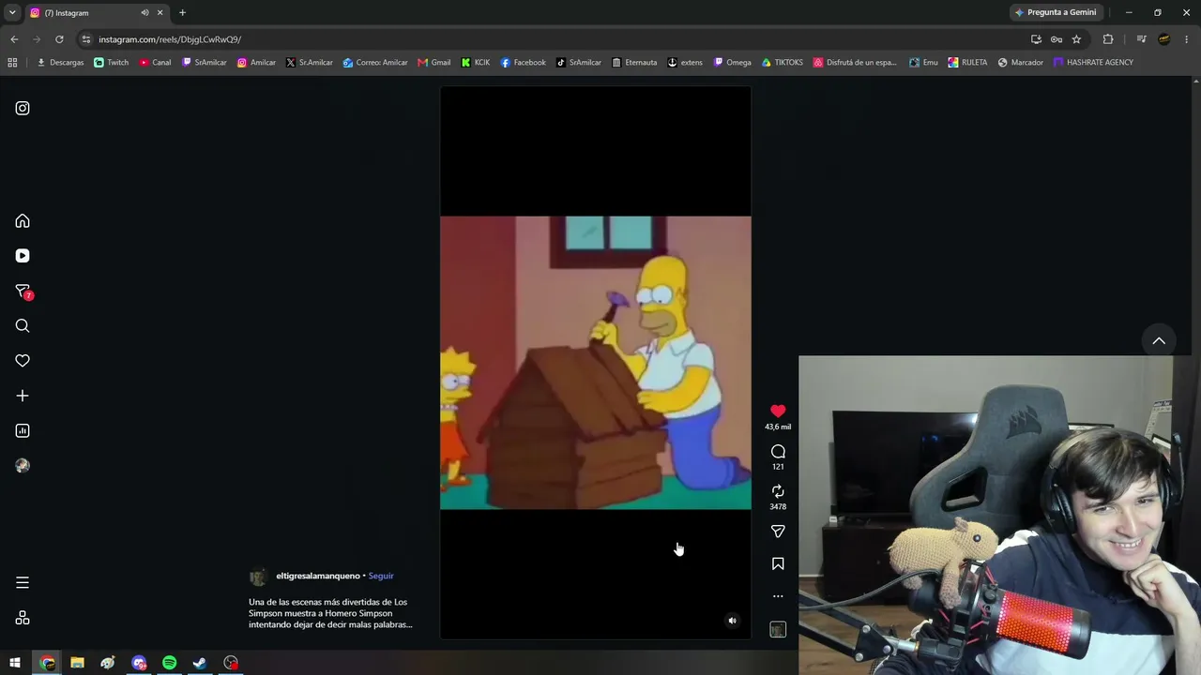Screen dimensions: 1201x675
Task: Create a new post with plus icon
Action: [x=23, y=396]
